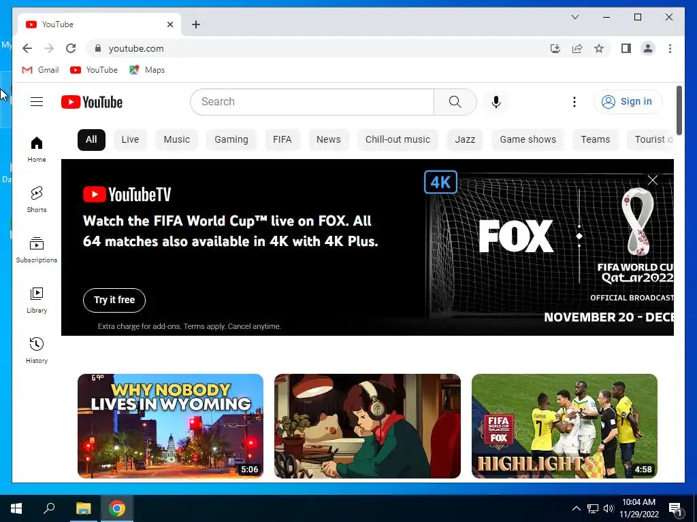
Task: Select the Game shows chip
Action: coord(528,139)
